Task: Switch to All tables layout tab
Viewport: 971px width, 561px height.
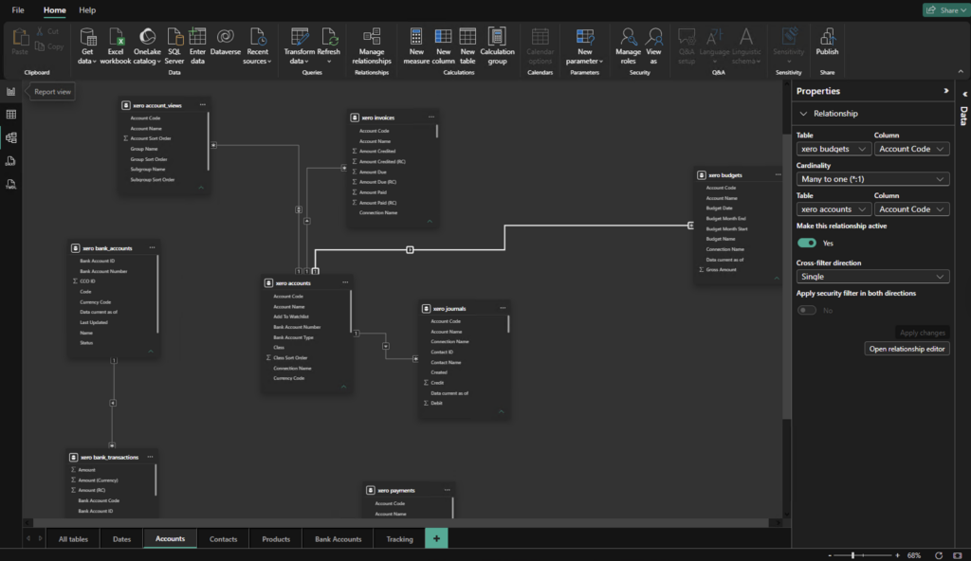Action: 73,538
